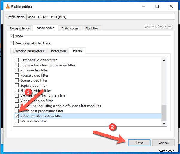Click the 'Ripple video filter' label
Screen dimensions: 180x154
click(34, 70)
